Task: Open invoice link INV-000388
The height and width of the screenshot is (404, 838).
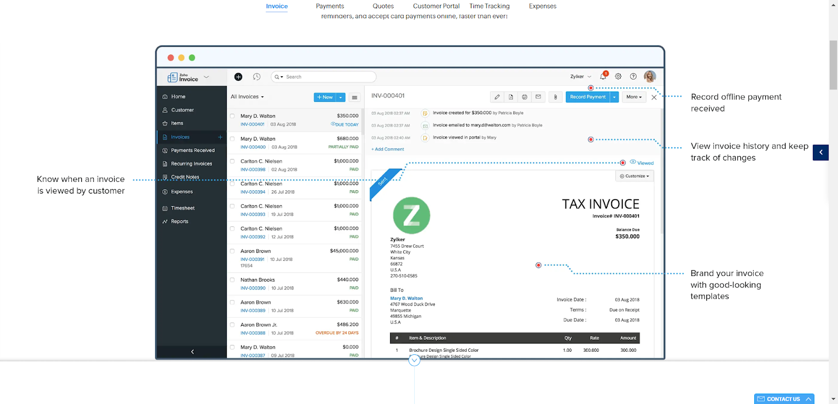Action: pos(253,333)
